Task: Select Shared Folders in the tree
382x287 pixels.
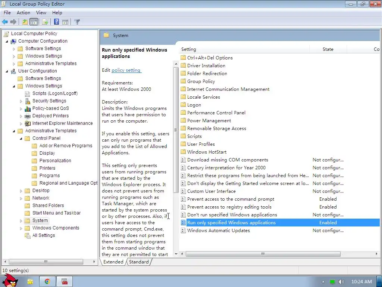Action: point(48,206)
